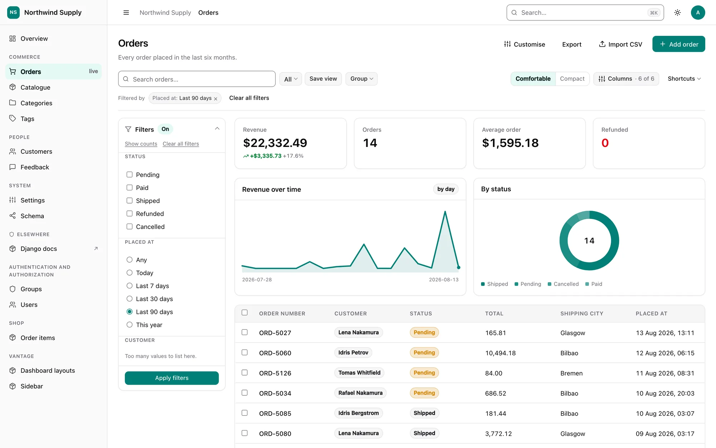Open Catalogue in the sidebar
The width and height of the screenshot is (716, 448).
[54, 87]
